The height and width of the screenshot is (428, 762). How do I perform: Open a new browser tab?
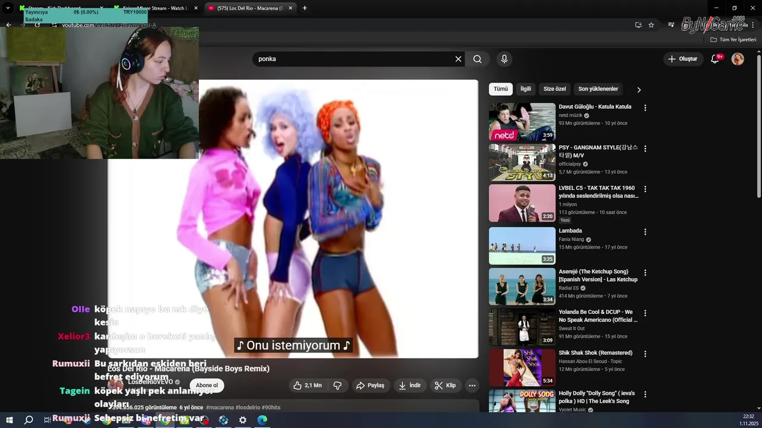point(305,8)
